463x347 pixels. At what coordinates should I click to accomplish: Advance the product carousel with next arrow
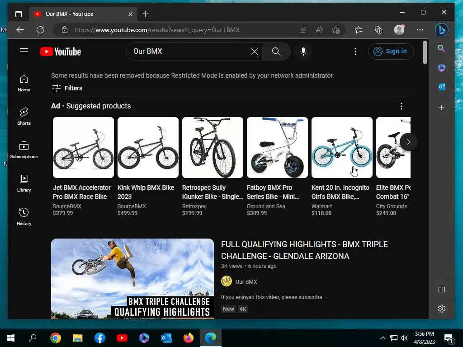[408, 142]
